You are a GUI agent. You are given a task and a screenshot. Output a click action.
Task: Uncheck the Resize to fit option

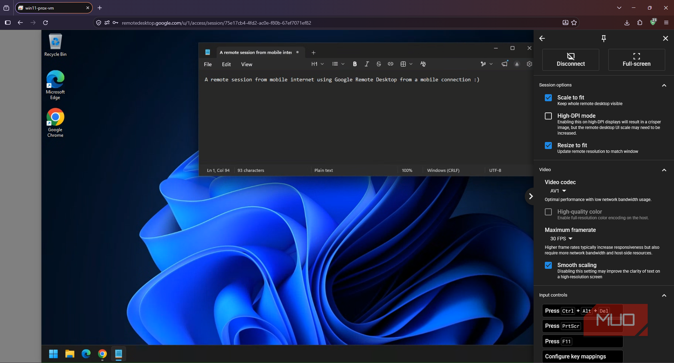click(548, 146)
